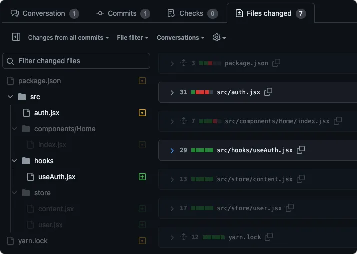Screen dimensions: 357x254
Task: Open the Conversations dropdown
Action: point(180,38)
